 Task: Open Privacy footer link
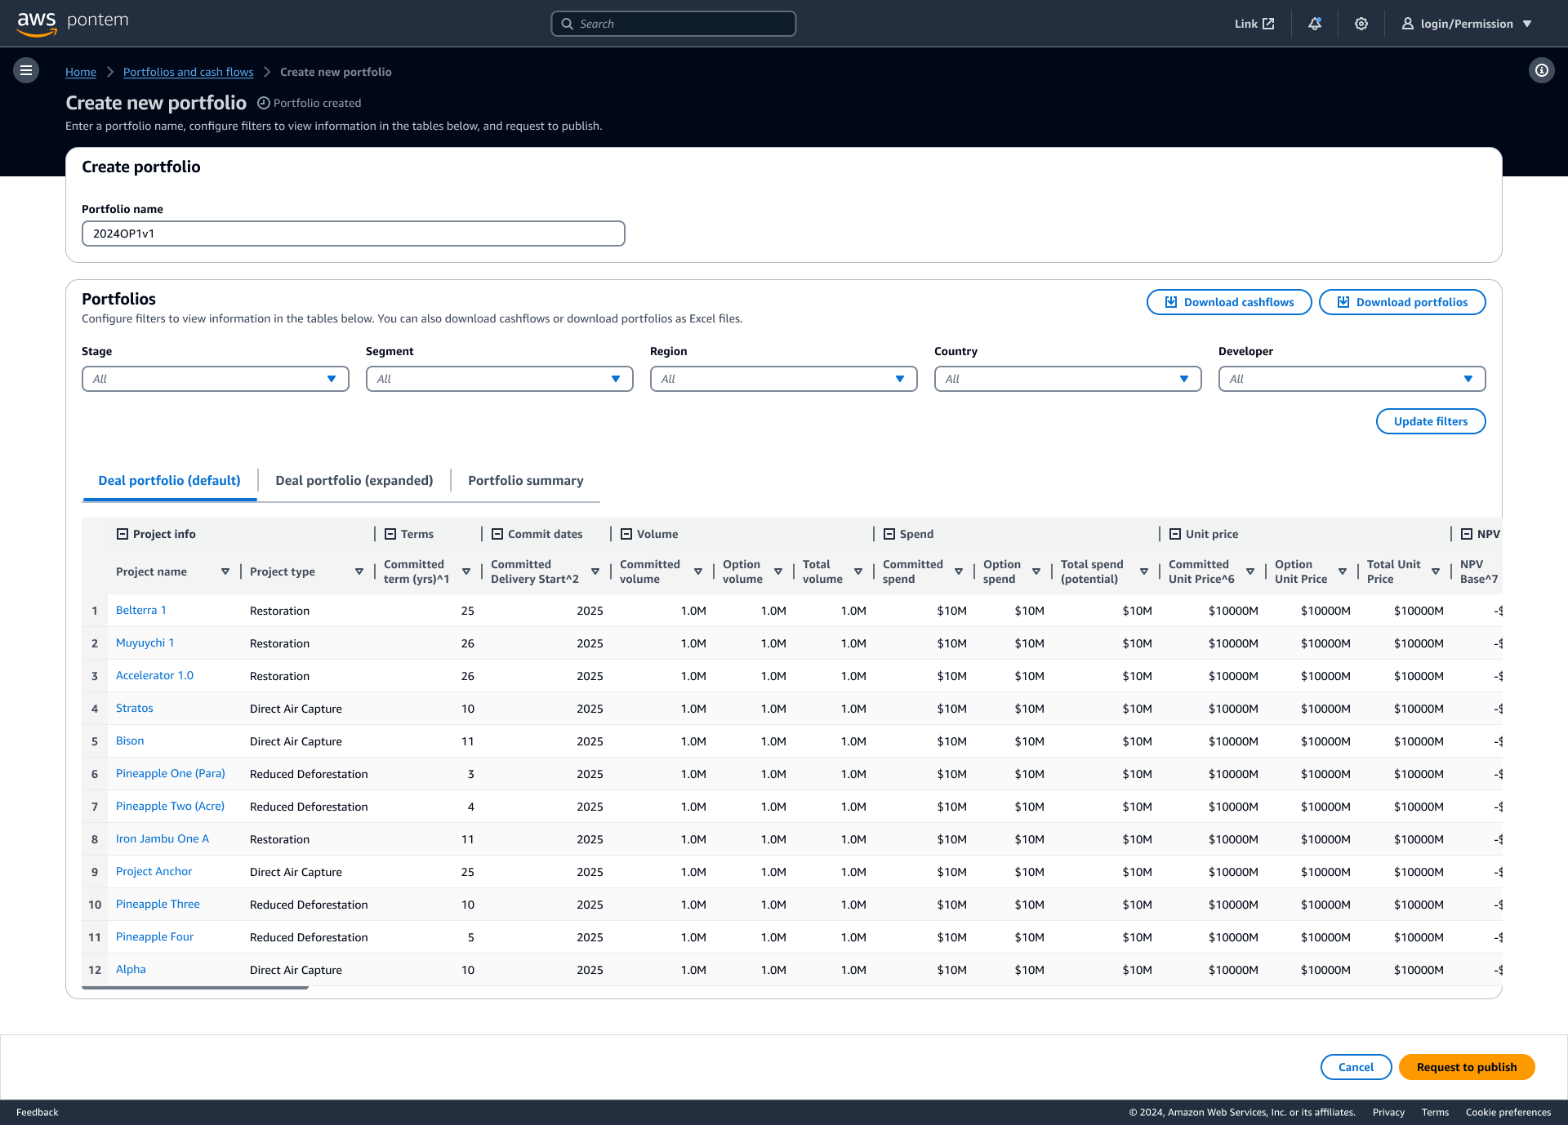(x=1388, y=1112)
